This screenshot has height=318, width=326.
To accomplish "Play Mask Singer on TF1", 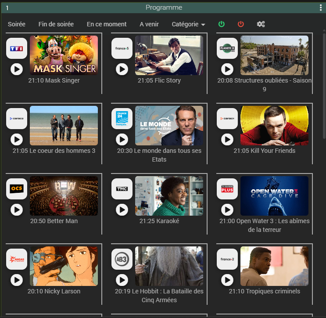I will [17, 69].
